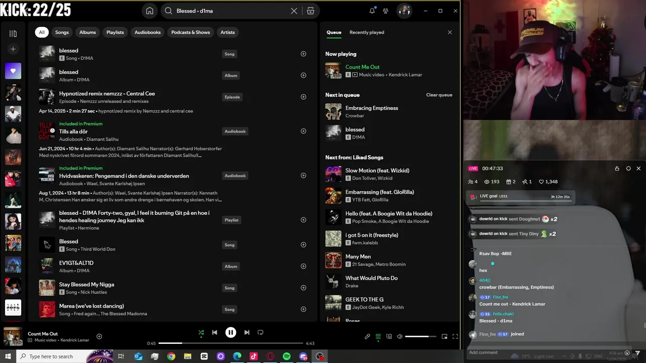The image size is (646, 363).
Task: Skip to the previous track
Action: pyautogui.click(x=214, y=332)
